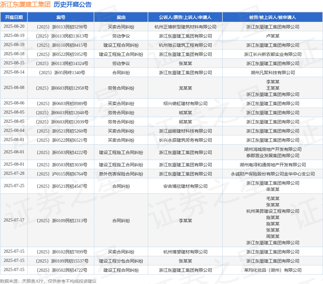The height and width of the screenshot is (284, 323).
Task: Select case number 浙0603民初12048号
Action: point(70,113)
